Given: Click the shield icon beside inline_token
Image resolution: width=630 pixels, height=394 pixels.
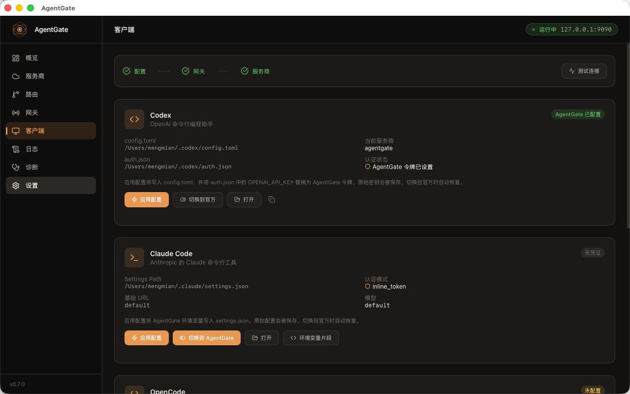Looking at the screenshot, I should pyautogui.click(x=368, y=286).
